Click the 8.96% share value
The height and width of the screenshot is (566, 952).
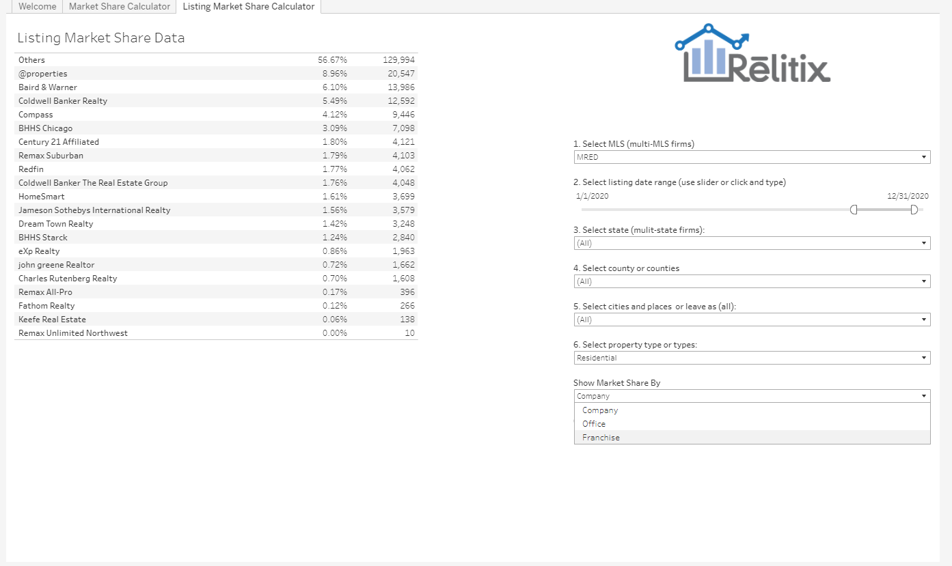pos(335,74)
